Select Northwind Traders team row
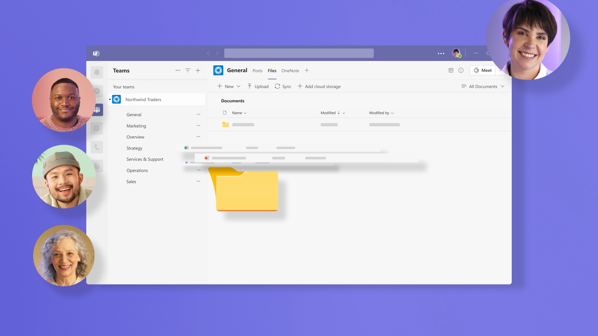The height and width of the screenshot is (336, 598). pyautogui.click(x=157, y=100)
